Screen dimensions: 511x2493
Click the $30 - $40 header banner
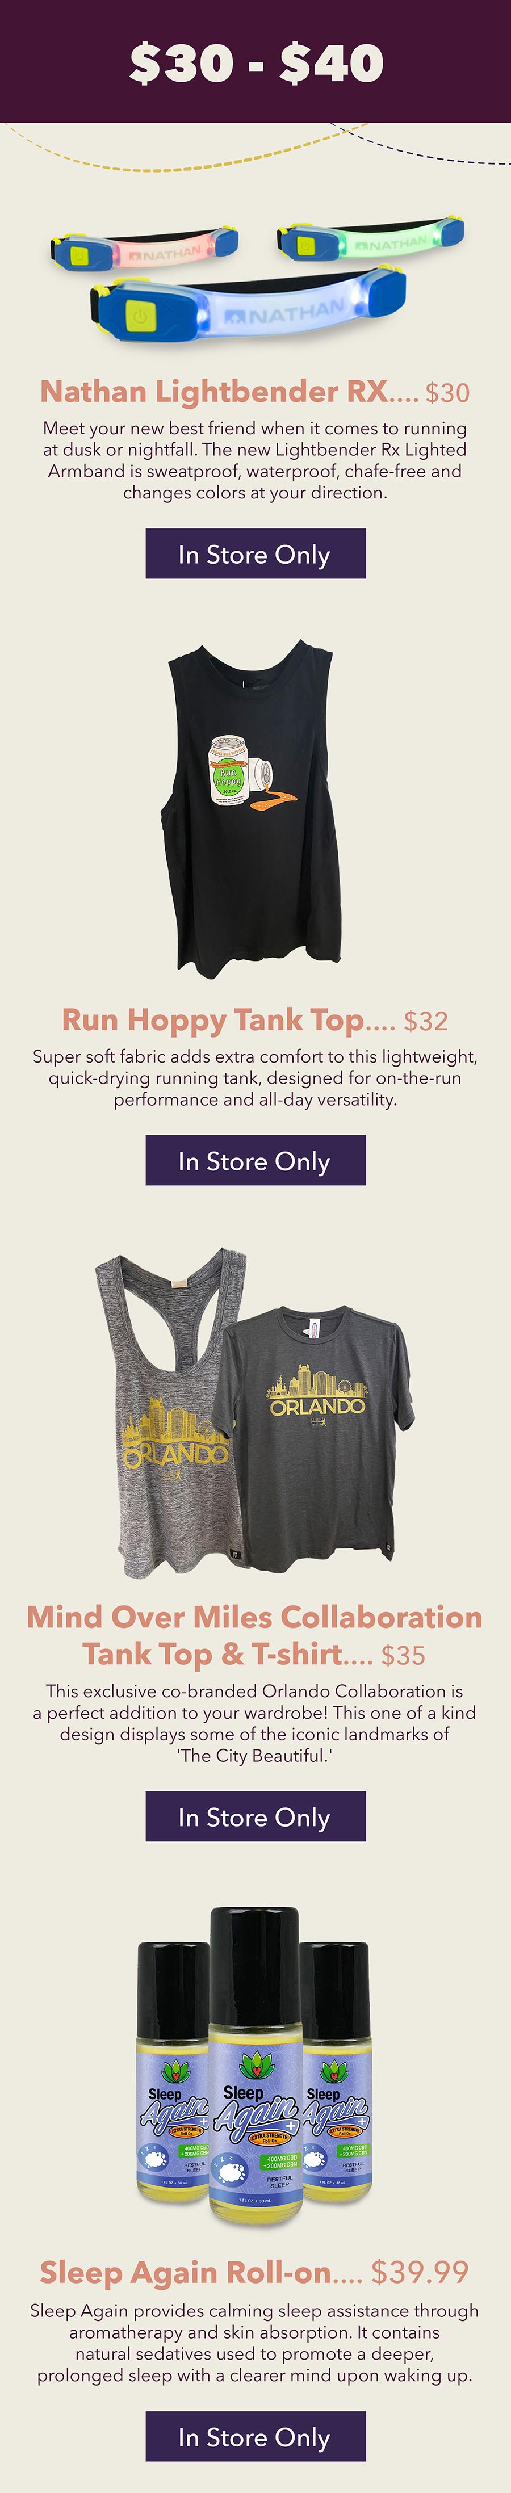(256, 61)
